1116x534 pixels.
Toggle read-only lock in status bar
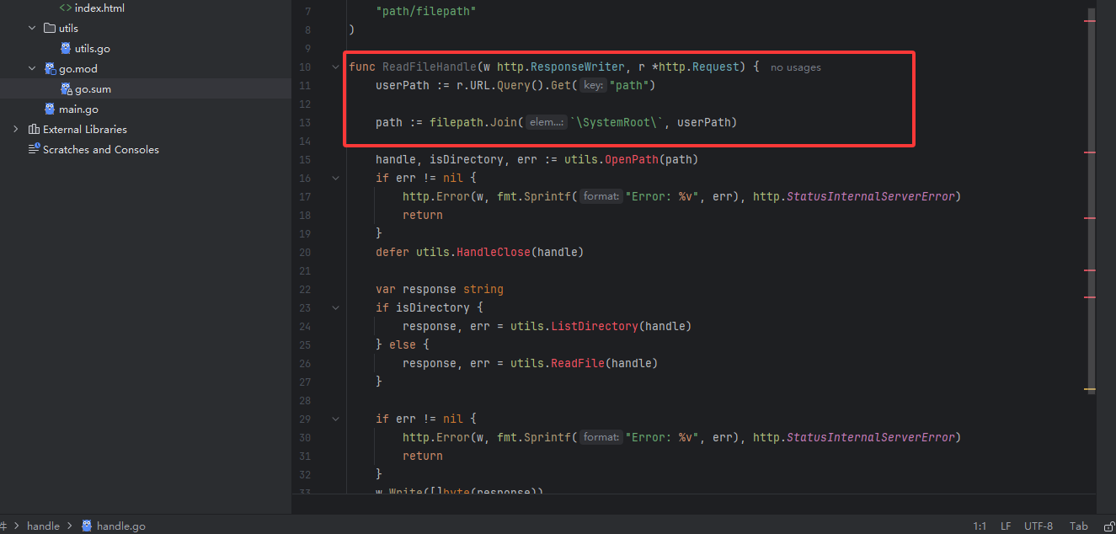1108,526
